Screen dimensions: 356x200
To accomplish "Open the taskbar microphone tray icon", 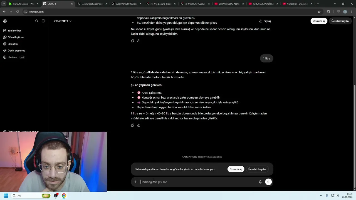I will tap(327, 196).
